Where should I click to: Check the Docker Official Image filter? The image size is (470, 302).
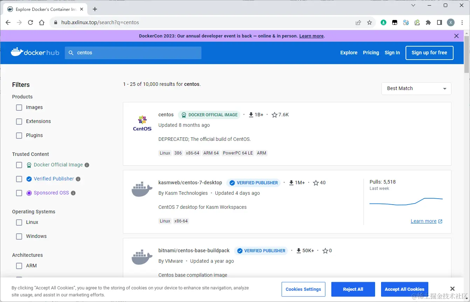[x=19, y=165]
